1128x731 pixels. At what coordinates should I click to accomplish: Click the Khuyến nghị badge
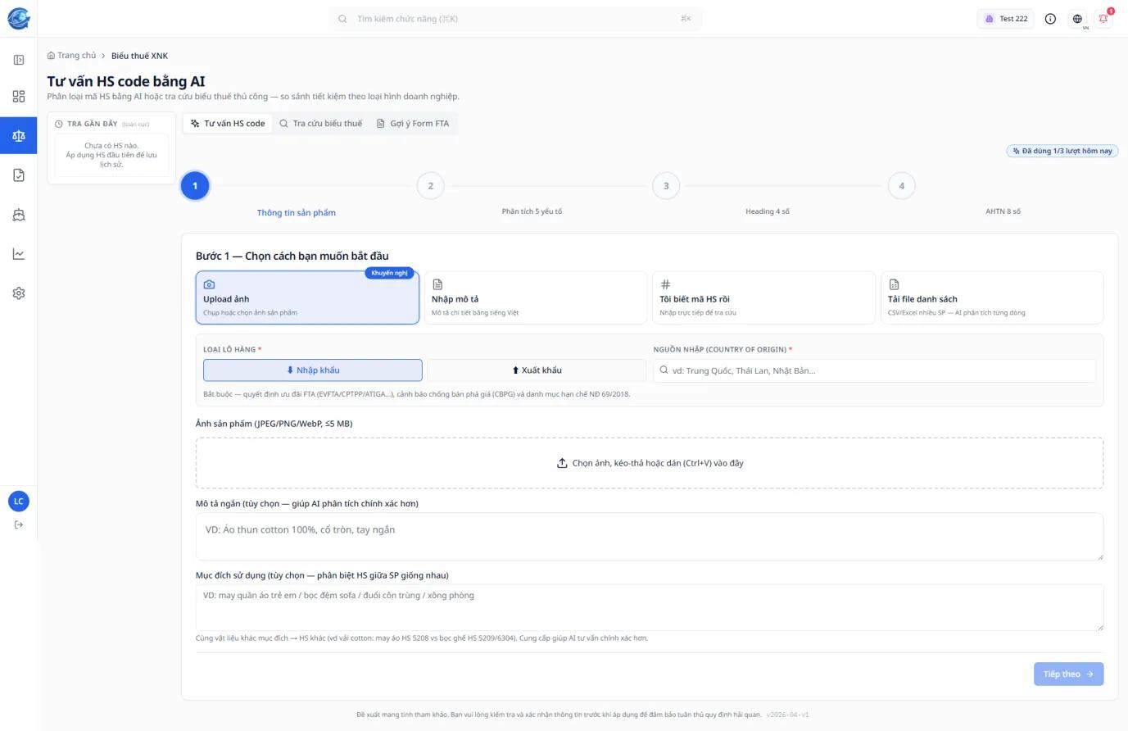point(389,273)
